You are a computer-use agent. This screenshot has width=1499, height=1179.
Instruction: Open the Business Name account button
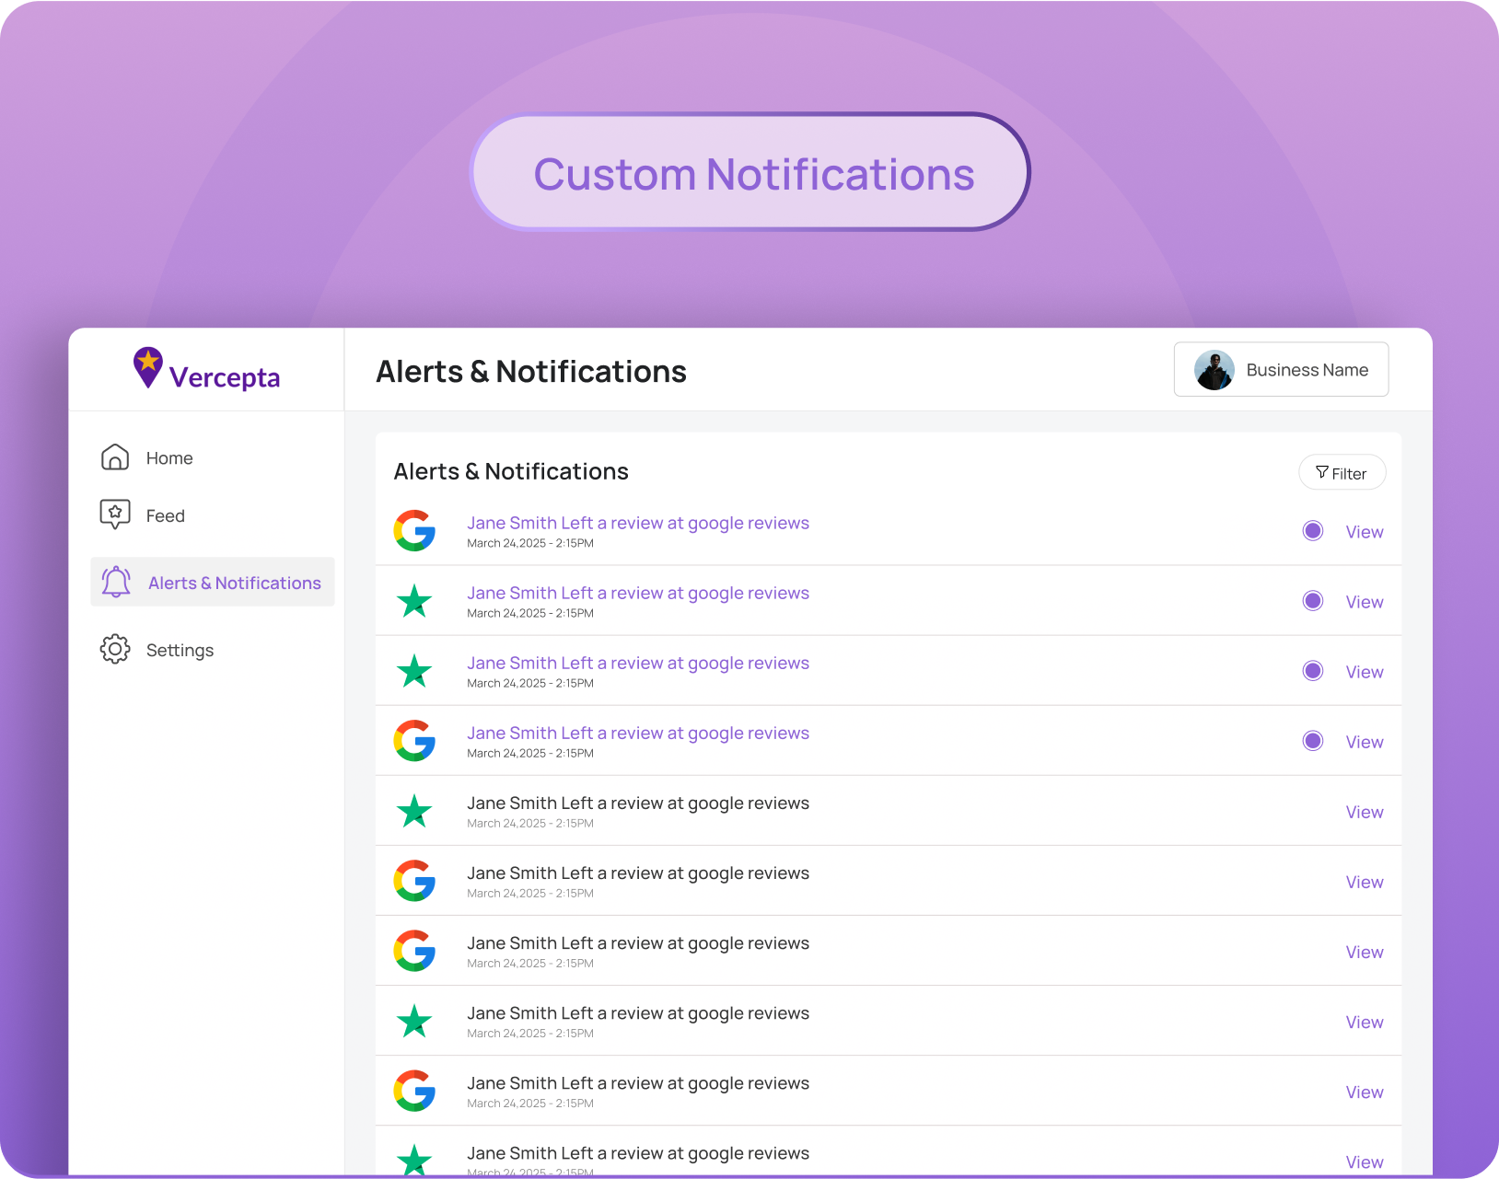(x=1281, y=369)
